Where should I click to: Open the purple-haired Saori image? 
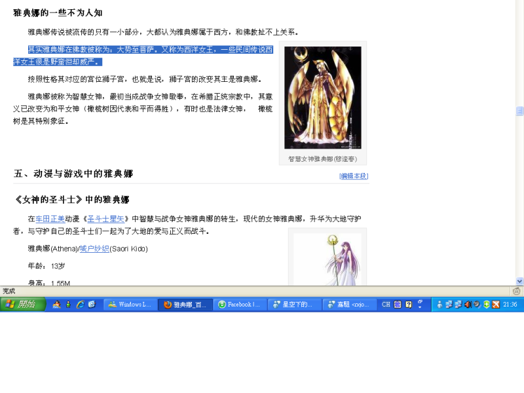327,259
